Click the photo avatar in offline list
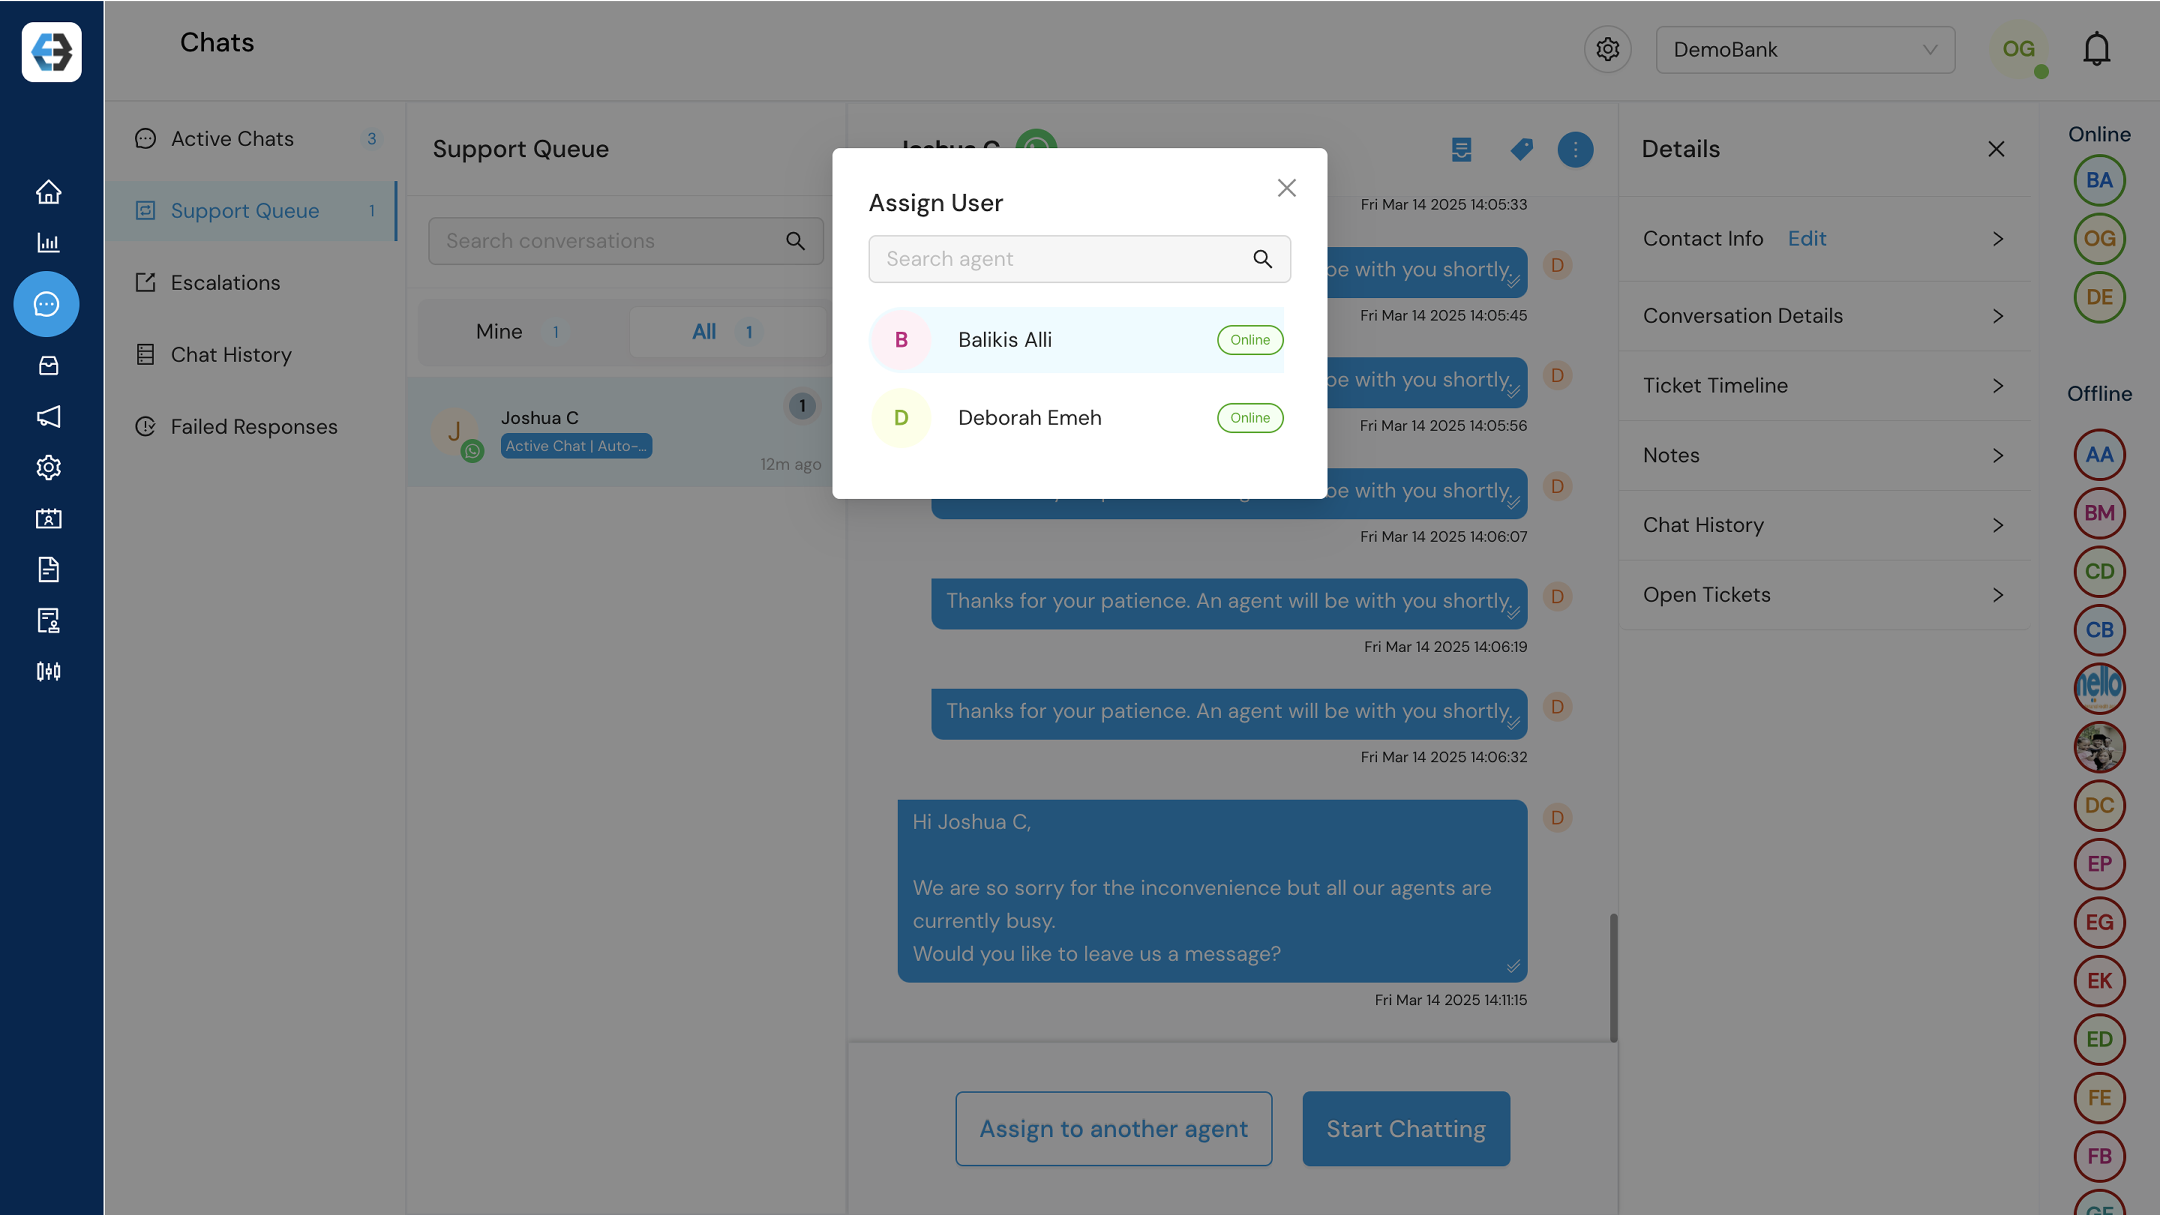The width and height of the screenshot is (2160, 1215). pyautogui.click(x=2099, y=747)
